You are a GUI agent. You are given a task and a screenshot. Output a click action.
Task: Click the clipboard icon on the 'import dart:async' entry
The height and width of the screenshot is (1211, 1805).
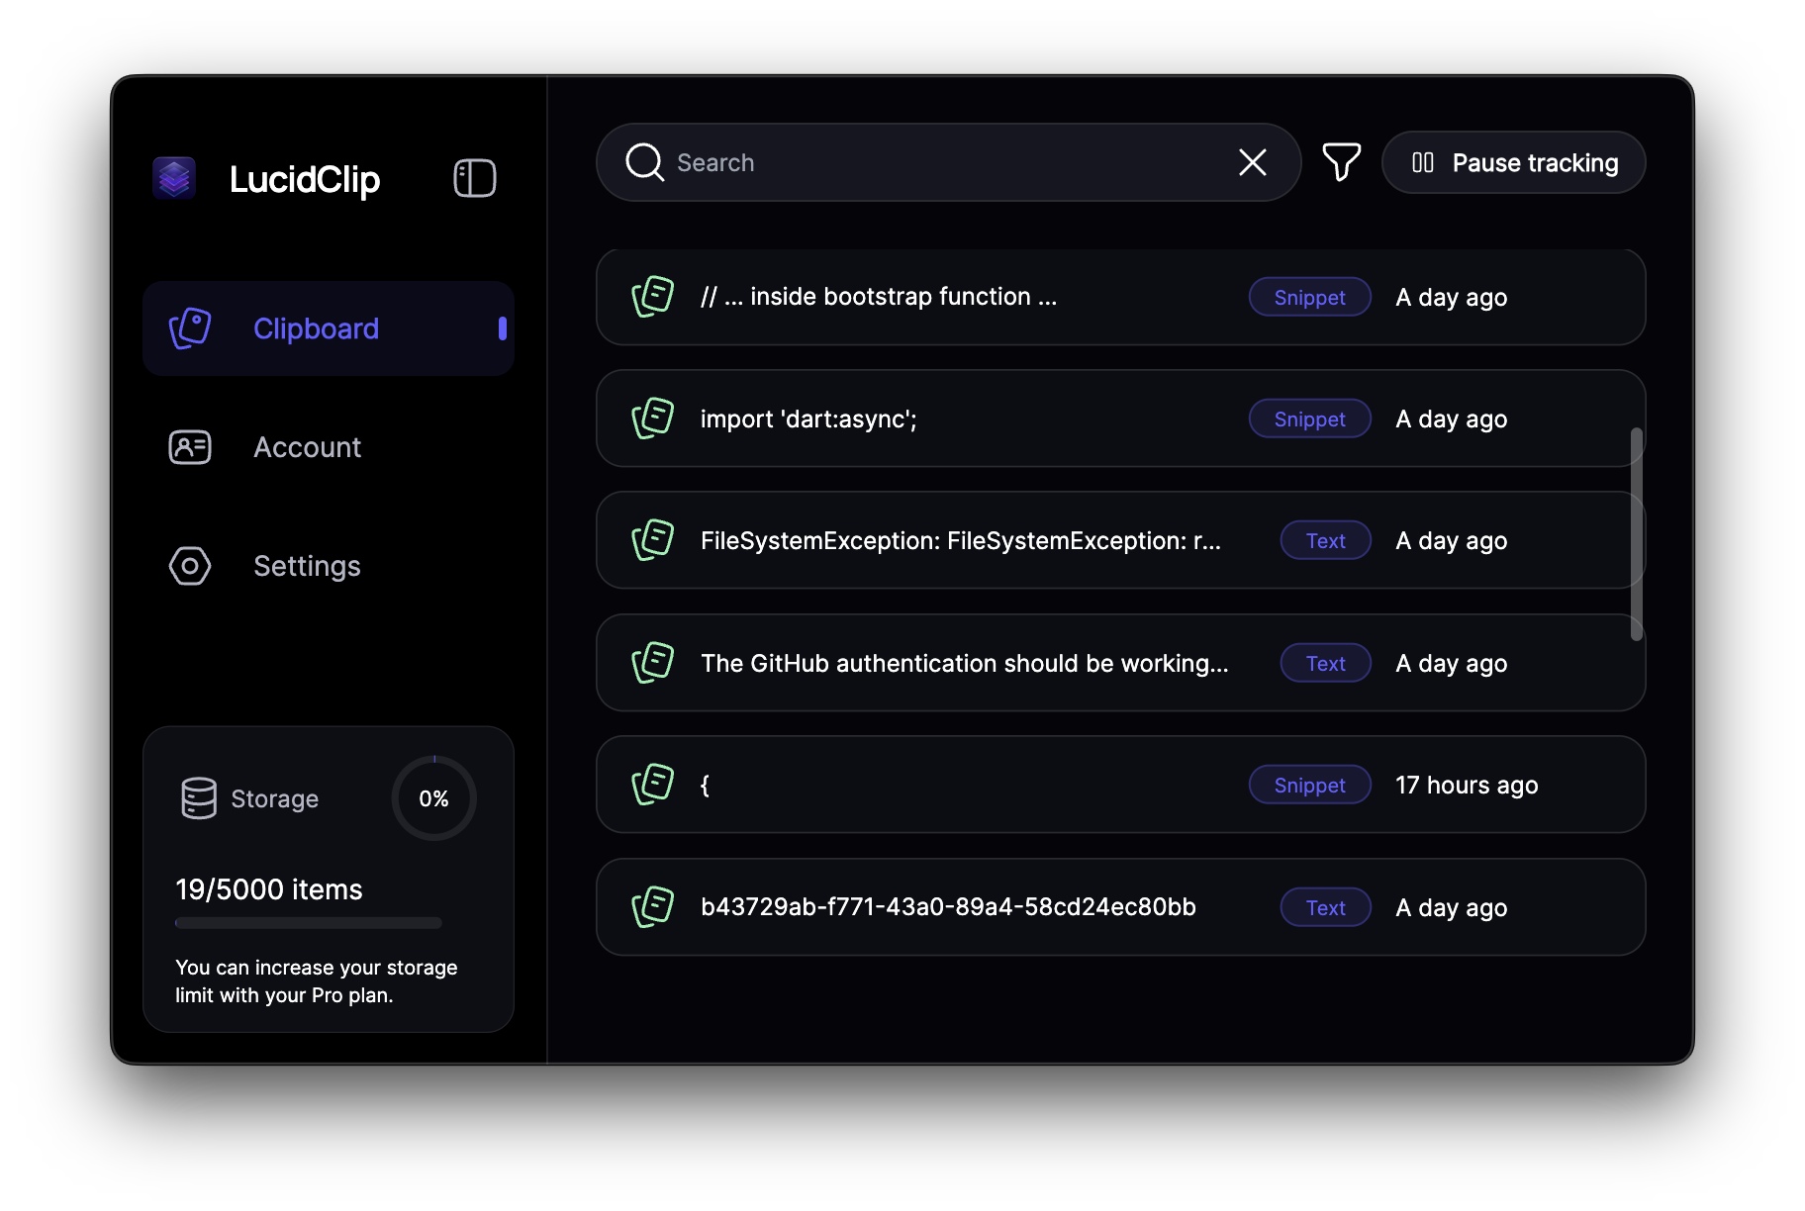(x=651, y=418)
